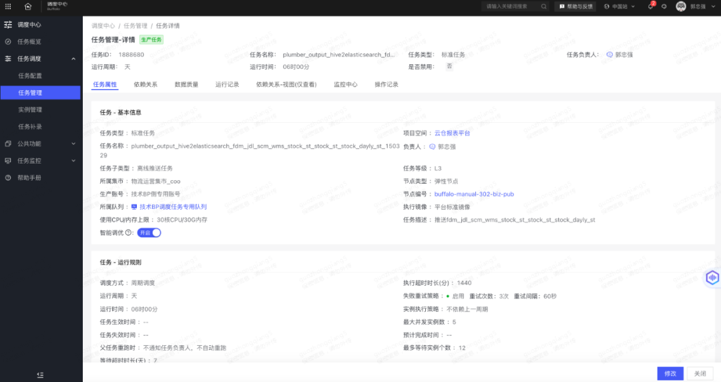Click chat icon beside 任务负责人 郭忠强
Screen dimensions: 721x382
610,55
